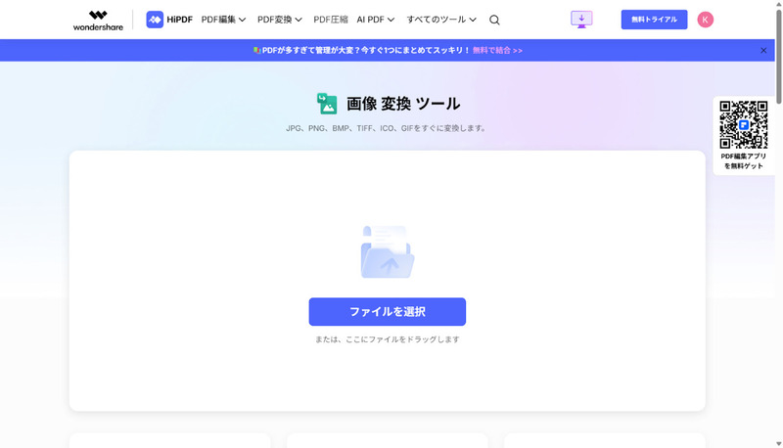Image resolution: width=783 pixels, height=448 pixels.
Task: Click the JPG、PNG、BMP subtitle text
Action: pyautogui.click(x=386, y=128)
